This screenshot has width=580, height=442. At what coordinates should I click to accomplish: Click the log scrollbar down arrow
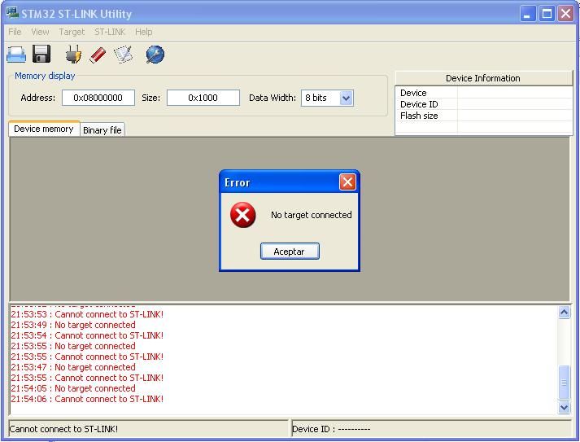tap(564, 408)
